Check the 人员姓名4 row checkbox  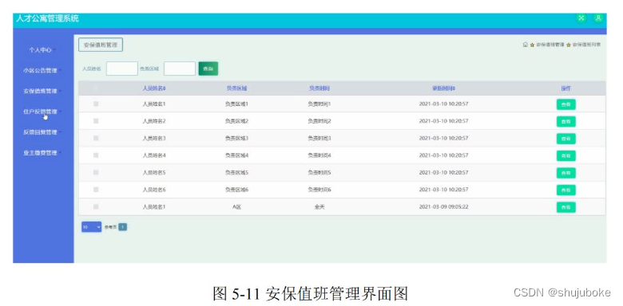tap(96, 155)
